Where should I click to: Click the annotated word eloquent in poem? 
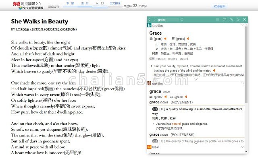coord(54,130)
